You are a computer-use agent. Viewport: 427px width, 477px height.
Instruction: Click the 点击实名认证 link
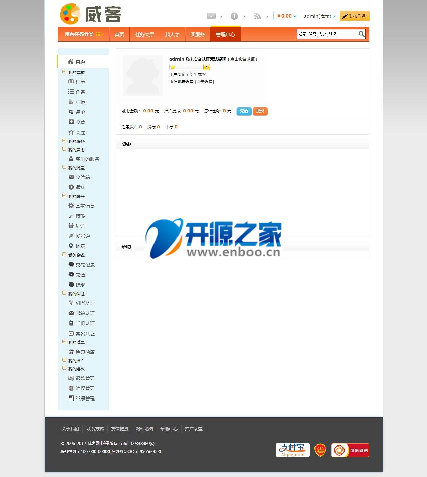(x=244, y=59)
